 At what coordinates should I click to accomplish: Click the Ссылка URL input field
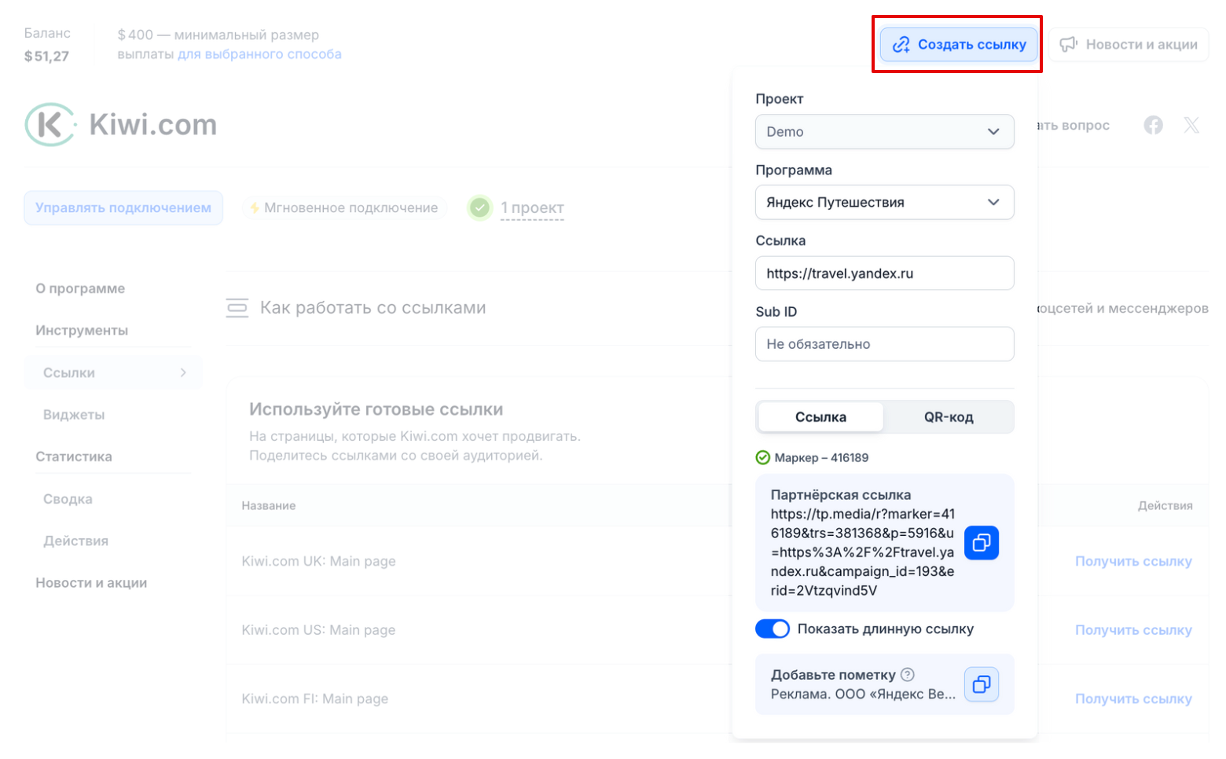[884, 273]
